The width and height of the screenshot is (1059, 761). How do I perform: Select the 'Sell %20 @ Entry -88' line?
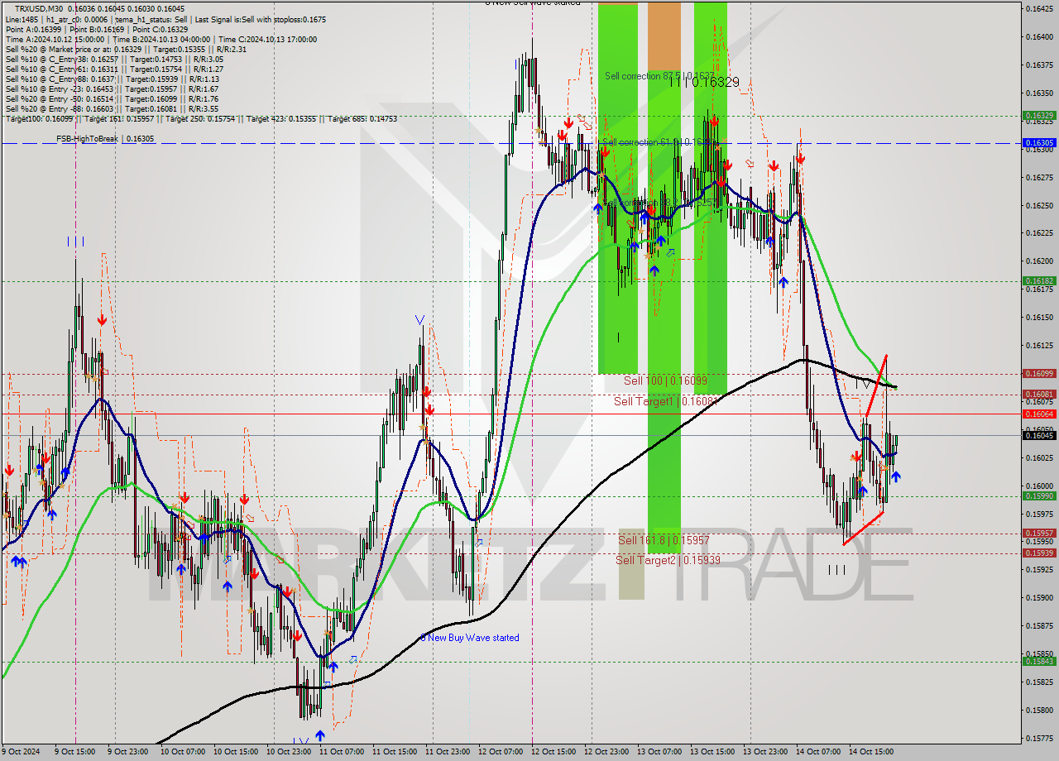(112, 108)
